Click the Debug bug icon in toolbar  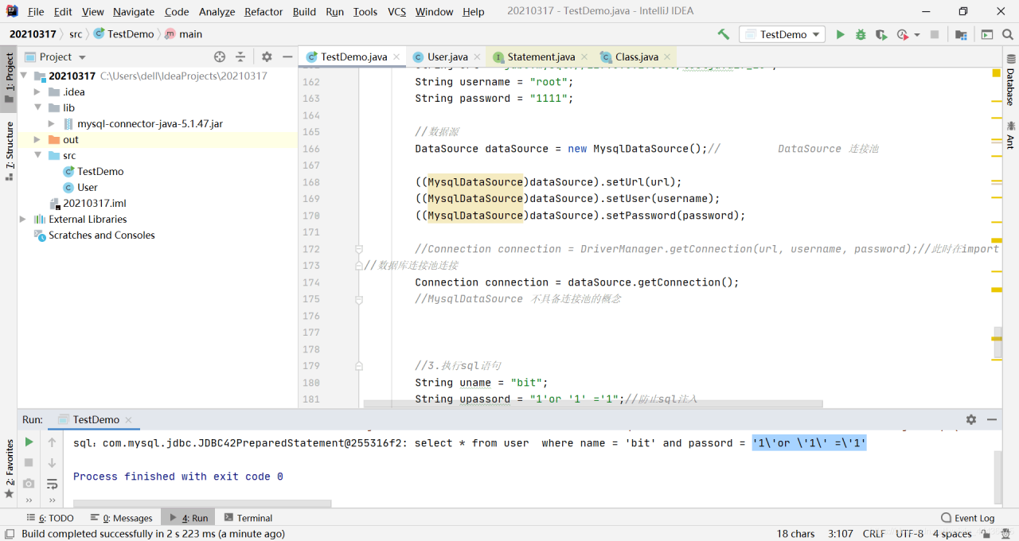[x=861, y=34]
